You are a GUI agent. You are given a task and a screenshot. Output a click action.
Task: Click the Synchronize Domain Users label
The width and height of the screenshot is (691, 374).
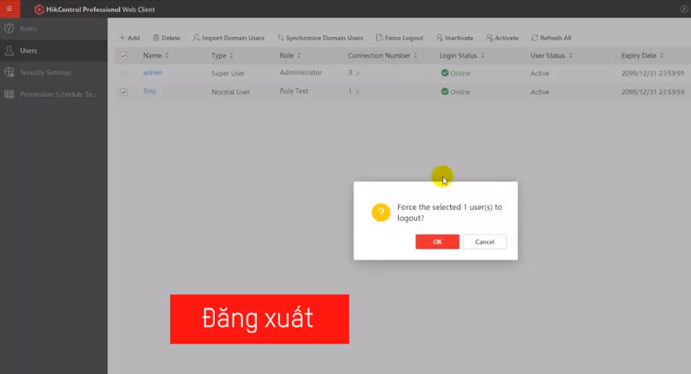click(x=325, y=38)
